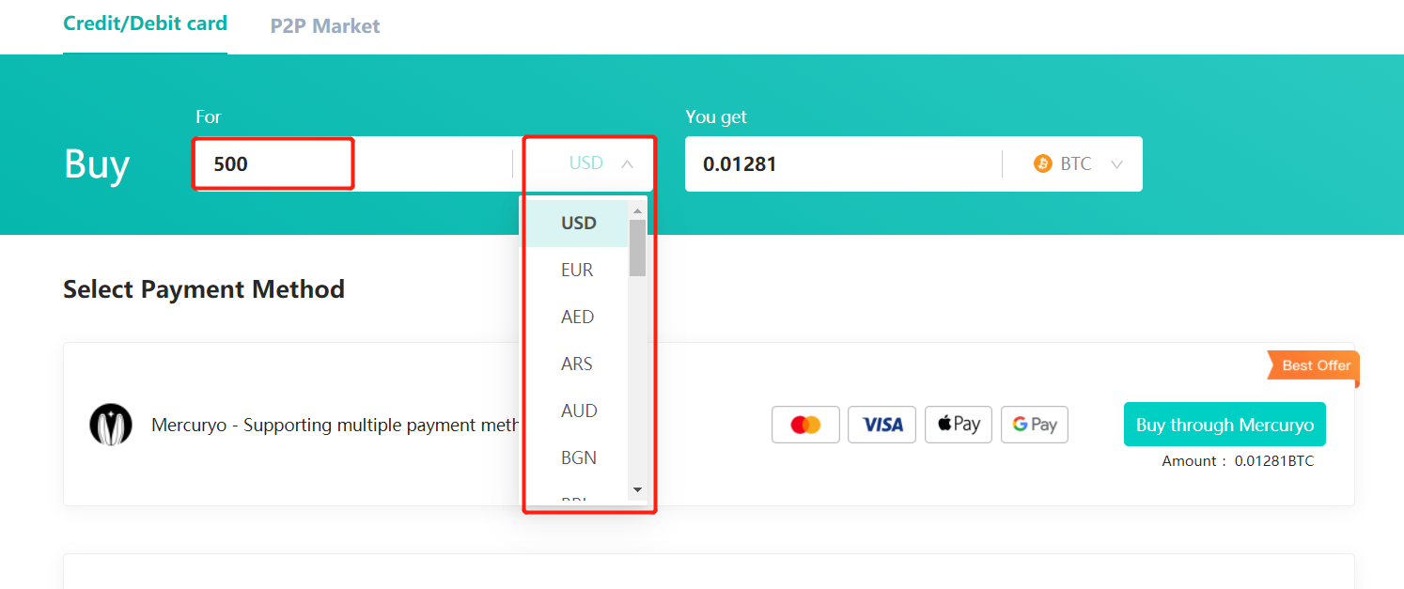Select the Credit/Debit card tab
The height and width of the screenshot is (589, 1404).
[x=145, y=23]
